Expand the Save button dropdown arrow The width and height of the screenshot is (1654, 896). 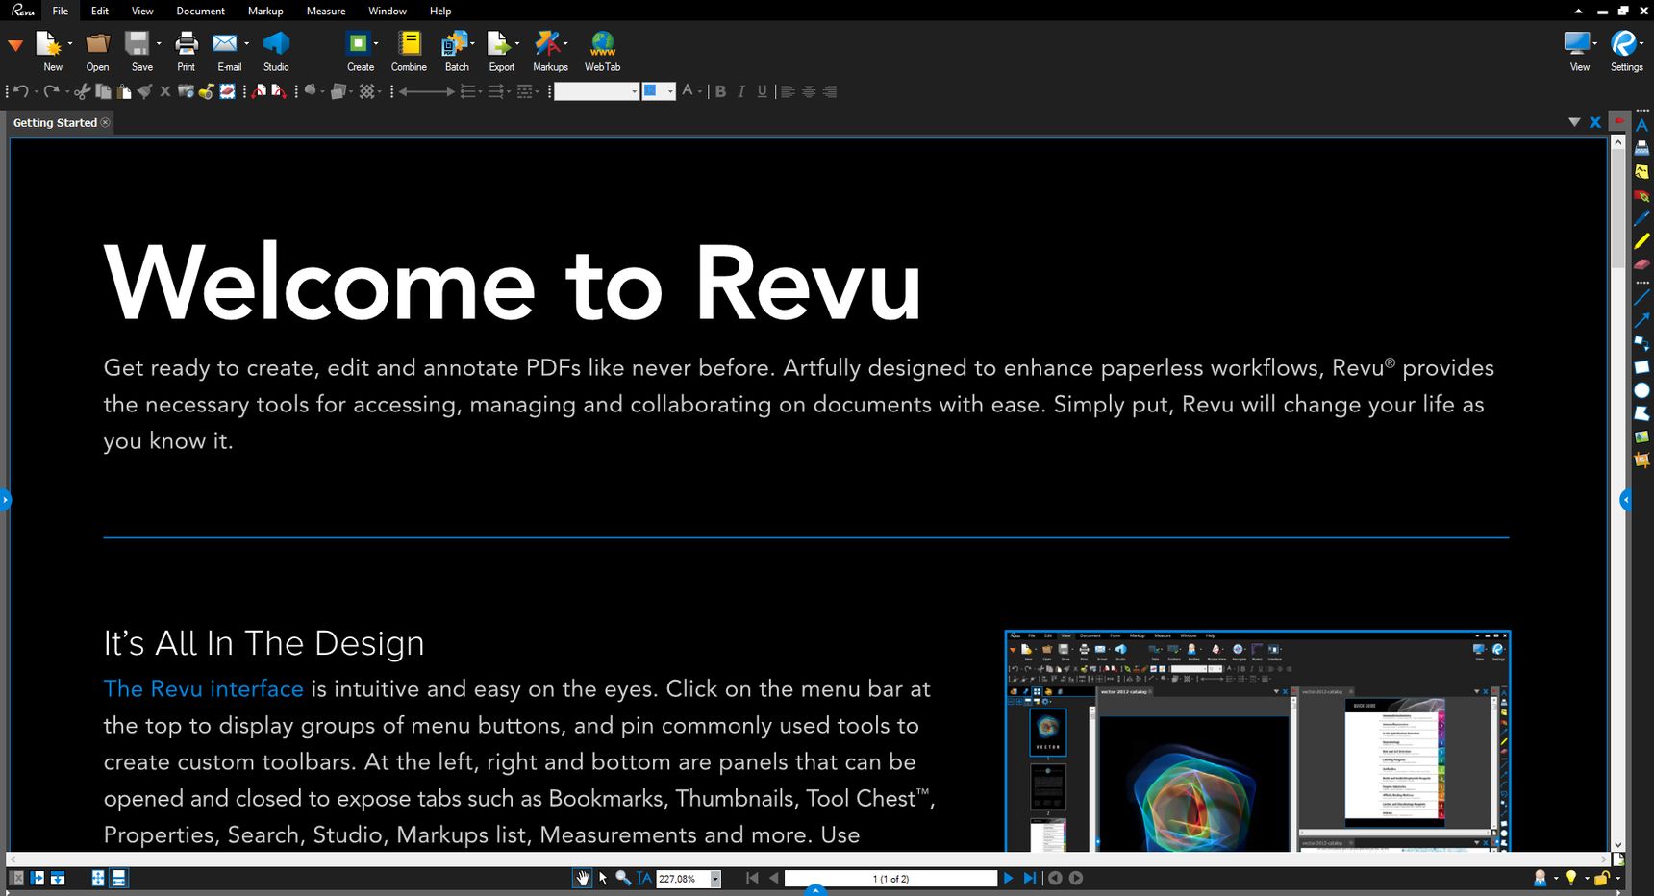159,44
